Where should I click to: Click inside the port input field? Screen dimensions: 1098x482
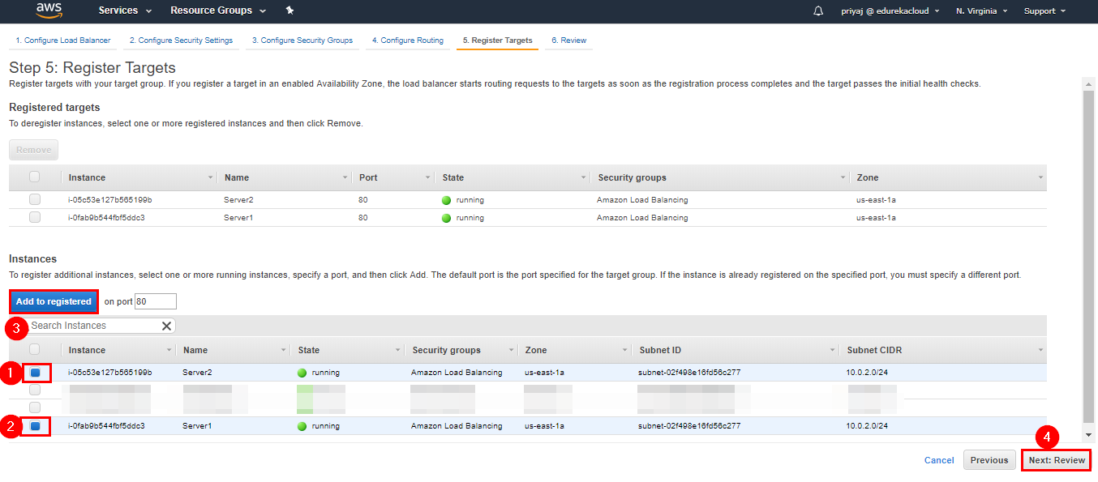(154, 301)
